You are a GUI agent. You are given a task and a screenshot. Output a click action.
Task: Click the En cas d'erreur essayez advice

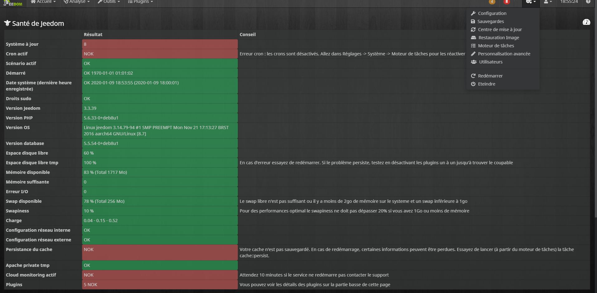(x=376, y=163)
